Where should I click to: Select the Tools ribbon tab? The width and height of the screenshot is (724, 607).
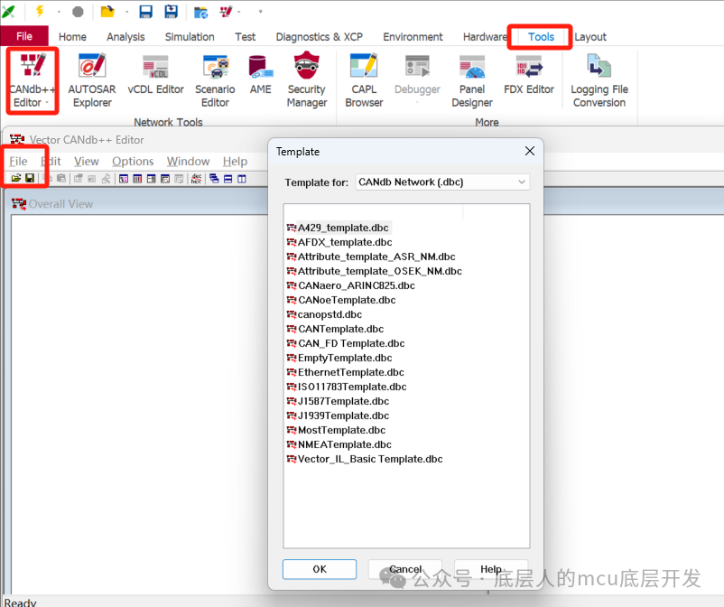541,37
